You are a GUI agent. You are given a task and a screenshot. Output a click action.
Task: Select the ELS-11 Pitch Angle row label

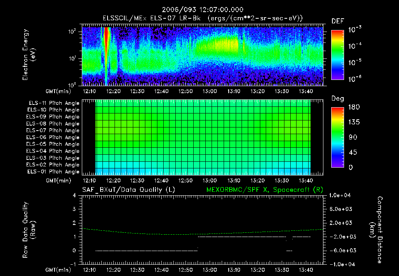[54, 103]
